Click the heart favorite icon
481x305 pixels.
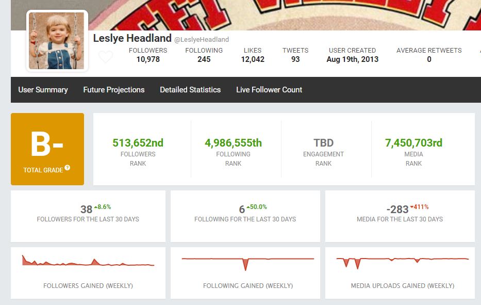click(x=106, y=57)
